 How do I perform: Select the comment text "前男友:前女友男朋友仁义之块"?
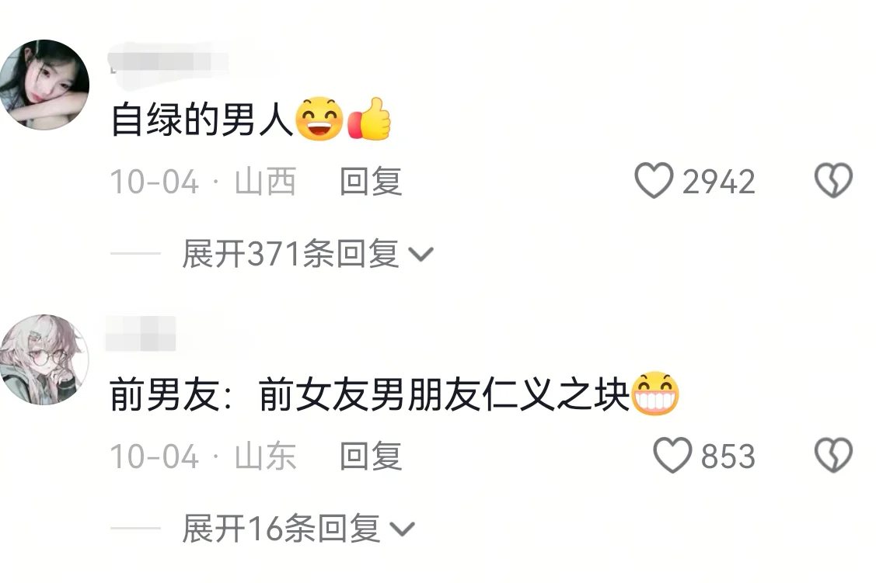(x=369, y=394)
